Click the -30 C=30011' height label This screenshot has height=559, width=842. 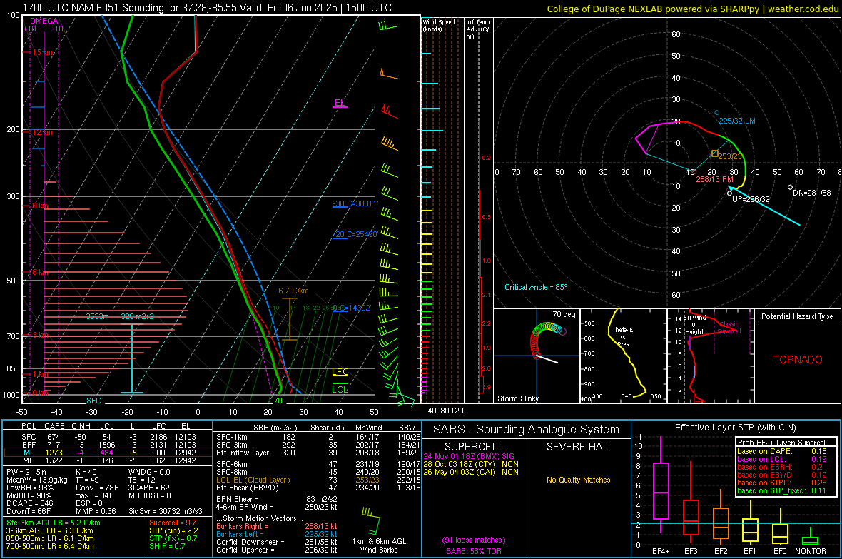click(x=356, y=203)
